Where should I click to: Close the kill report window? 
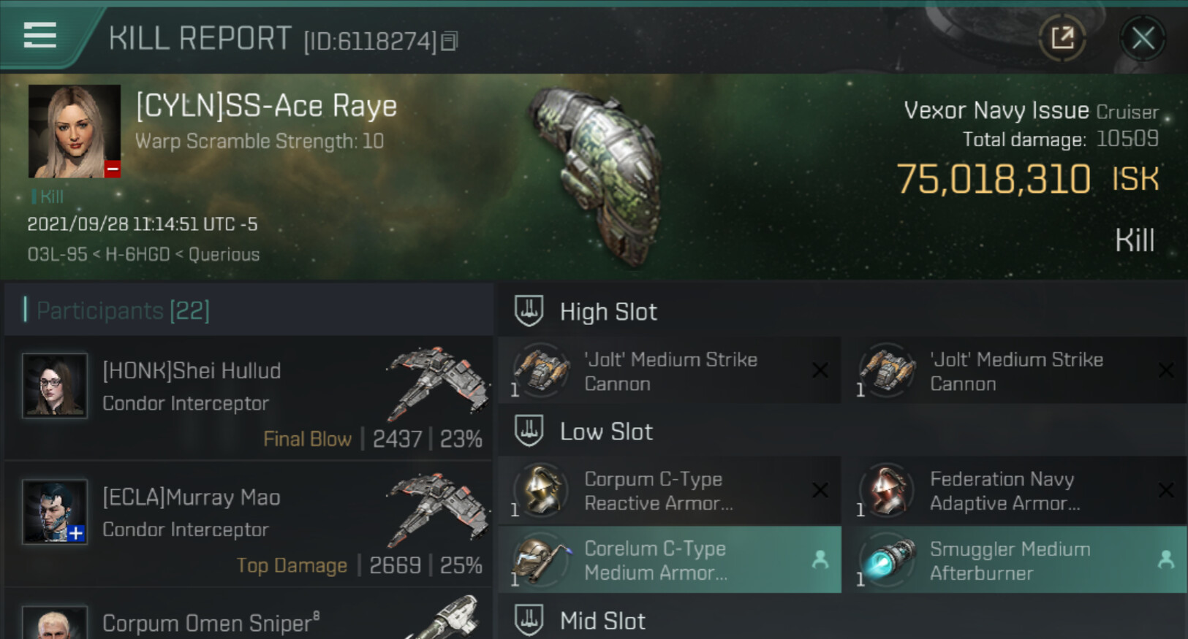[x=1143, y=38]
